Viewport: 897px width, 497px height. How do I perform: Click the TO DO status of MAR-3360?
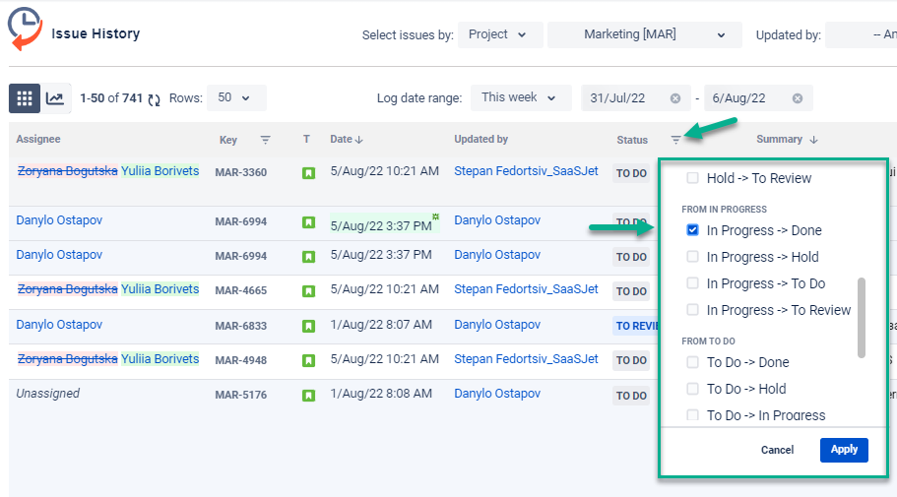(x=631, y=173)
